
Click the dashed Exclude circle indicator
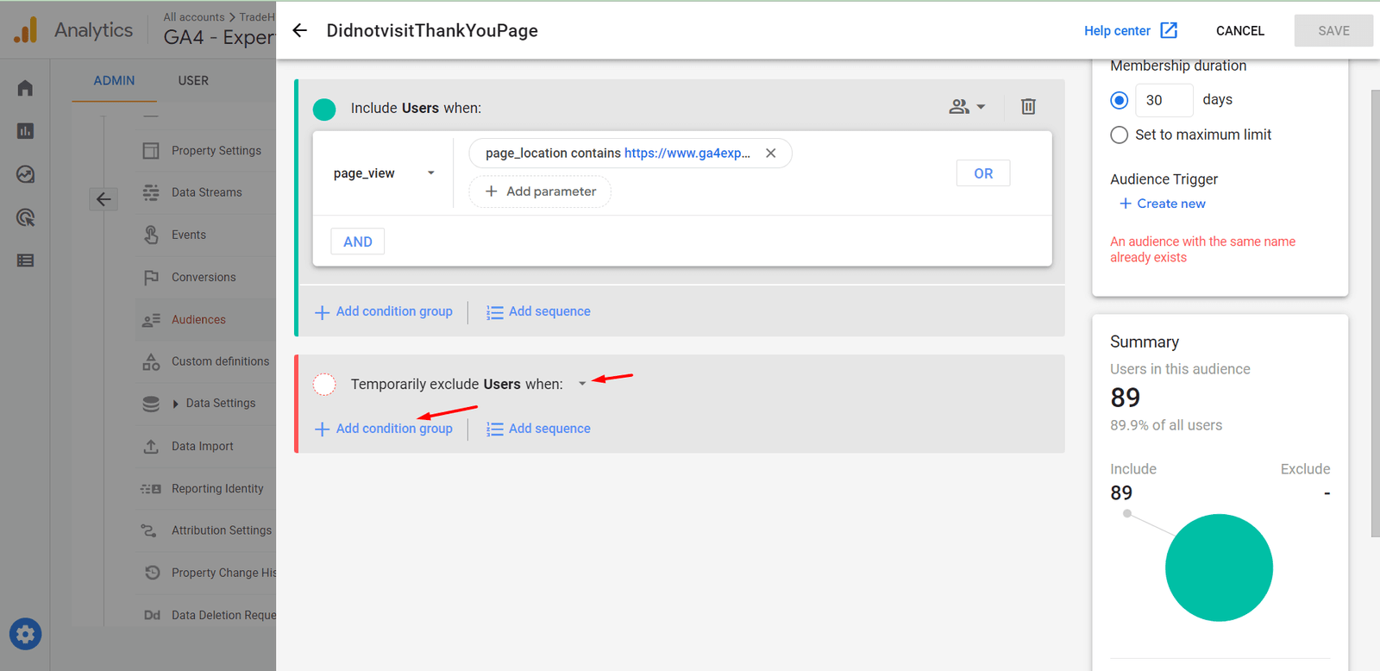click(324, 384)
